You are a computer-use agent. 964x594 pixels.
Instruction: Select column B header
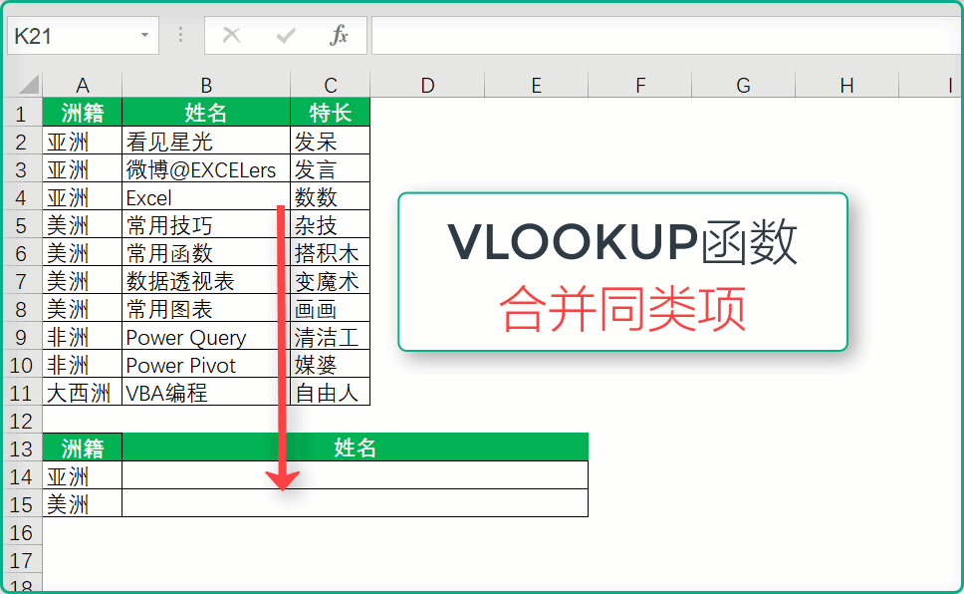[x=205, y=85]
